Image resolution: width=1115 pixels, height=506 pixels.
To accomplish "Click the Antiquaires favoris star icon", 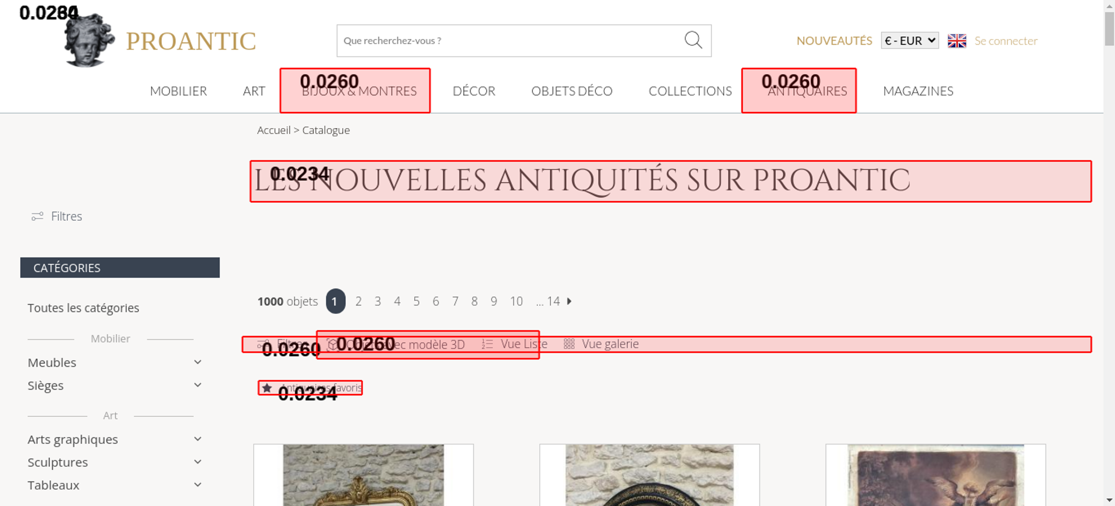I will pyautogui.click(x=267, y=388).
